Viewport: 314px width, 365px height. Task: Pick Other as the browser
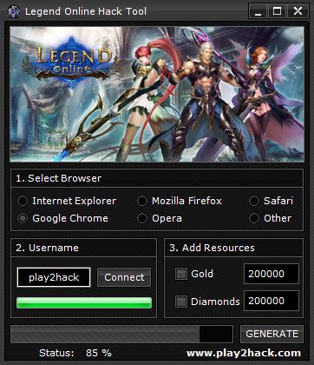(254, 218)
